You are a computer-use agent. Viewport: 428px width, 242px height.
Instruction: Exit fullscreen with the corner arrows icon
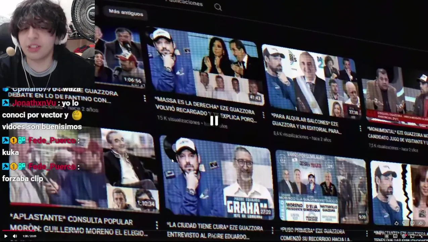[x=422, y=236]
